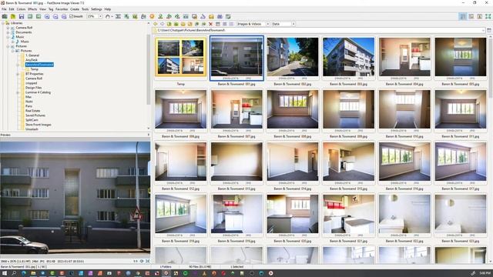Screen dimensions: 493x277
Task: Select the Real Estate folder in tree
Action: [x=32, y=111]
